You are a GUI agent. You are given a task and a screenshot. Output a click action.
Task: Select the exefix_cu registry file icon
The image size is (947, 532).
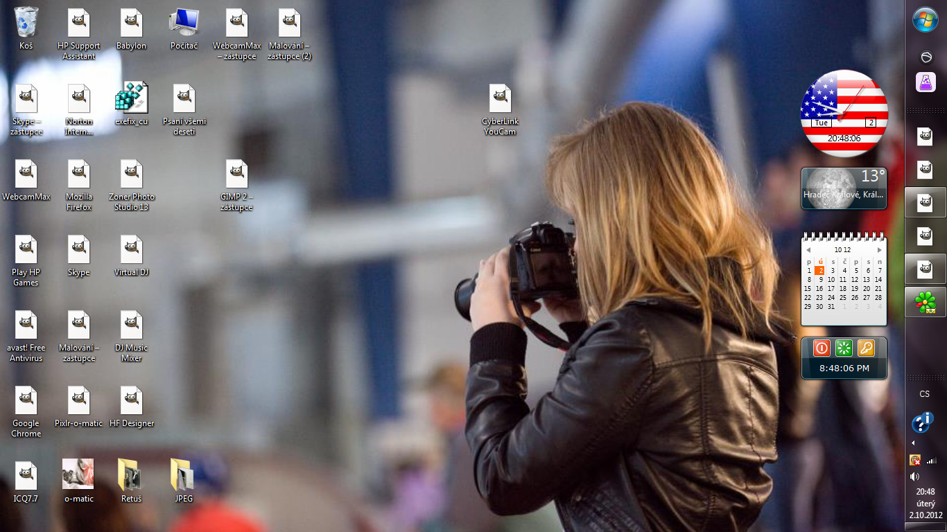pyautogui.click(x=132, y=98)
